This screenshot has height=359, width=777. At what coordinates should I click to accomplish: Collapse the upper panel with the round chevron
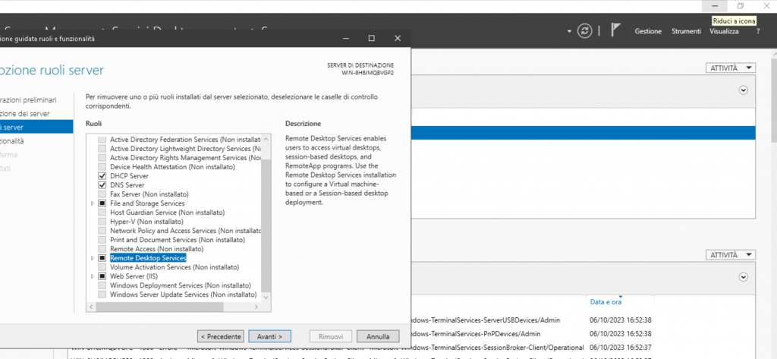[x=743, y=90]
